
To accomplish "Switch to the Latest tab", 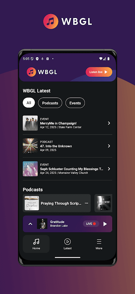I will pyautogui.click(x=68, y=244).
